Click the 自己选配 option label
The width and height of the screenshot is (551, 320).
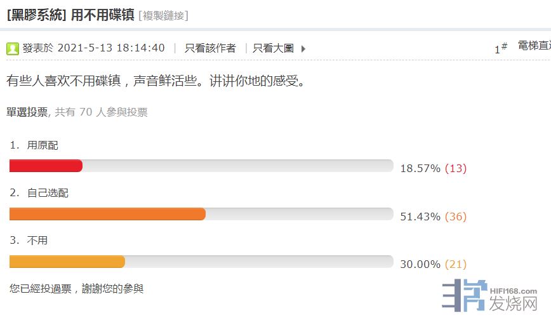[x=48, y=193]
